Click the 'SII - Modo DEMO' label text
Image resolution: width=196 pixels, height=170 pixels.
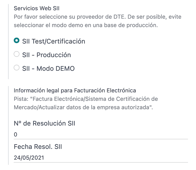pos(48,69)
